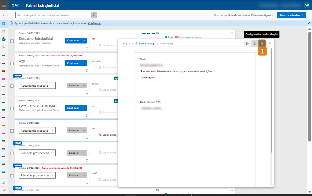Viewport: 312px width, 196px height.
Task: Tick the checkbox for A28 entry
Action: pyautogui.click(x=12, y=63)
